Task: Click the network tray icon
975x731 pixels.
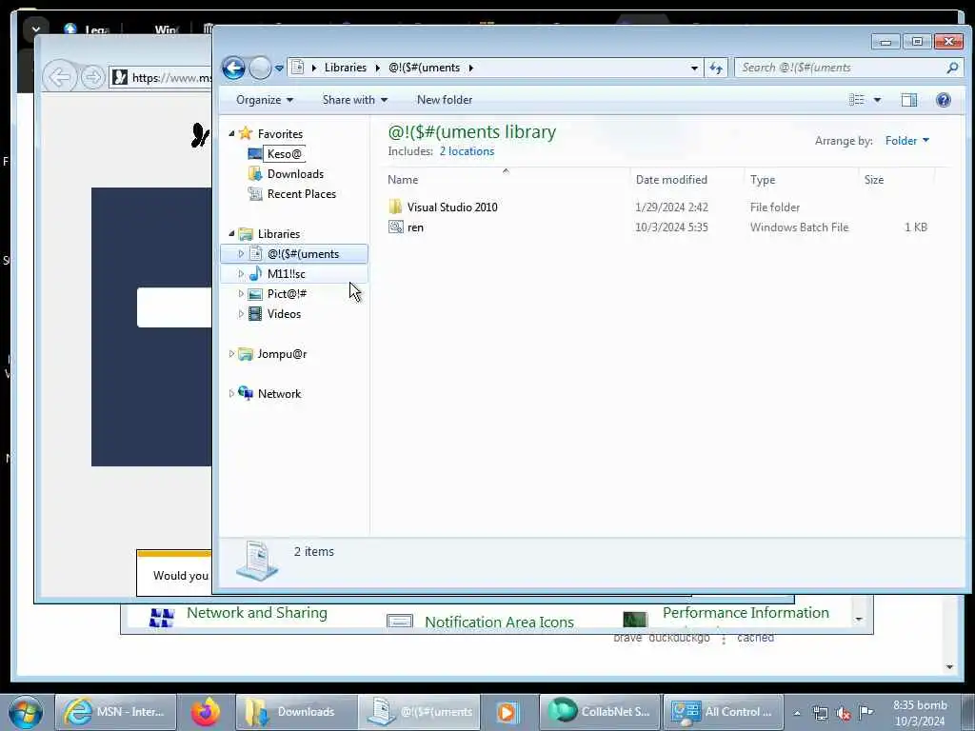Action: pos(820,713)
